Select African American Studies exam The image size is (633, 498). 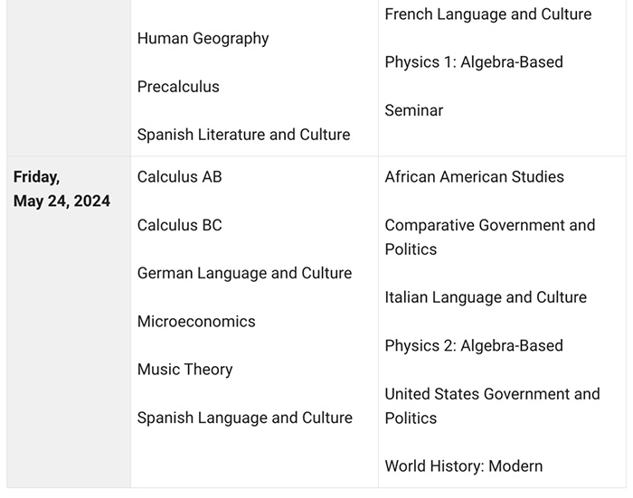pos(474,177)
